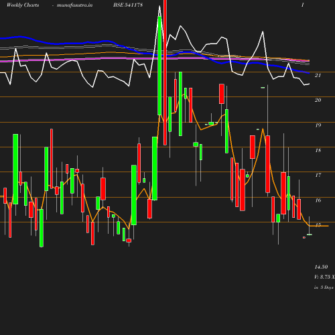Click the 'Weekly Charts' title text
Viewport: 335px width, 335px height.
pos(23,5)
